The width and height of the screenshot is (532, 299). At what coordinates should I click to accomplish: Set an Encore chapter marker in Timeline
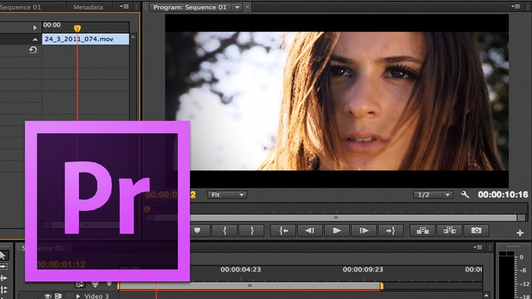coord(95,284)
